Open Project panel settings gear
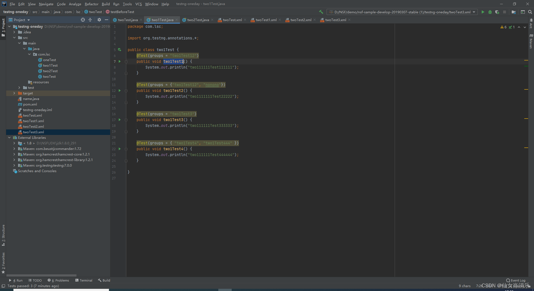The image size is (534, 291). tap(99, 20)
